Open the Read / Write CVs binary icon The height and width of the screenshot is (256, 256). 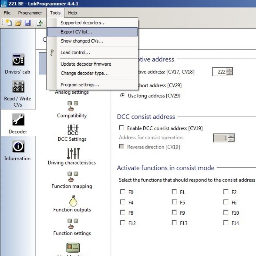(18, 86)
